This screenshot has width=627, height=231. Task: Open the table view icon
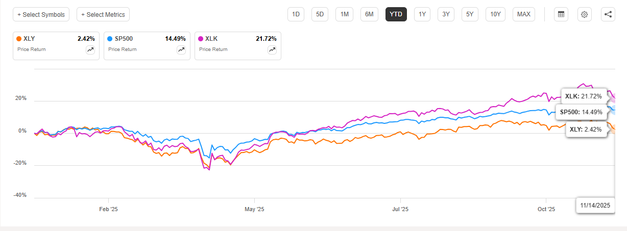point(561,14)
